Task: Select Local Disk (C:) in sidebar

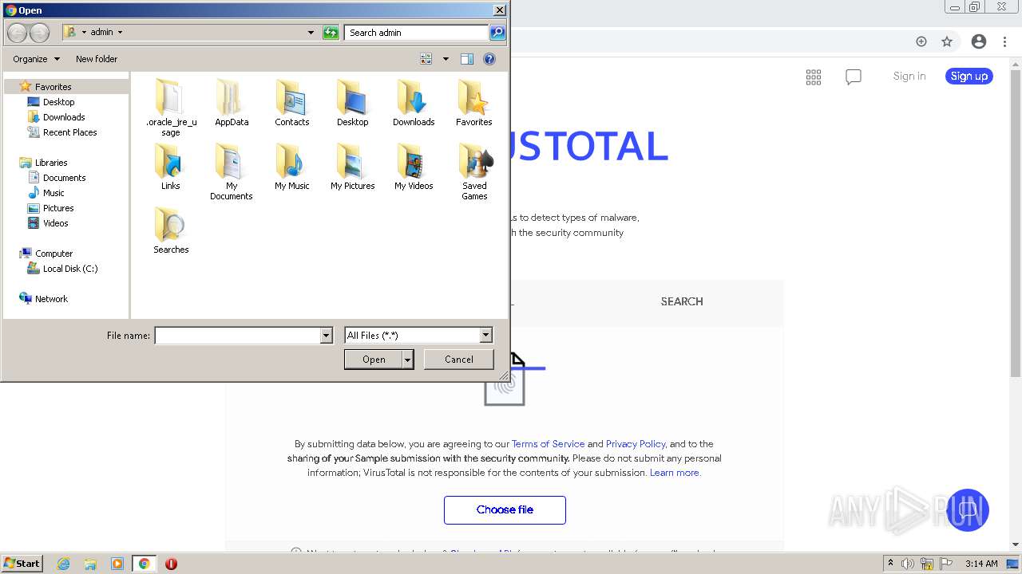Action: (x=70, y=269)
